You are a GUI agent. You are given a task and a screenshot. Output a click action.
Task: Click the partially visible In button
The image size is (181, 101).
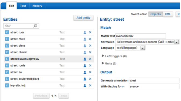pyautogui.click(x=178, y=14)
